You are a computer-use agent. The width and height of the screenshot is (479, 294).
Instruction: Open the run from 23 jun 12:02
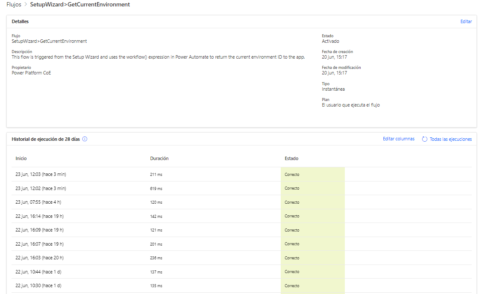pyautogui.click(x=39, y=188)
